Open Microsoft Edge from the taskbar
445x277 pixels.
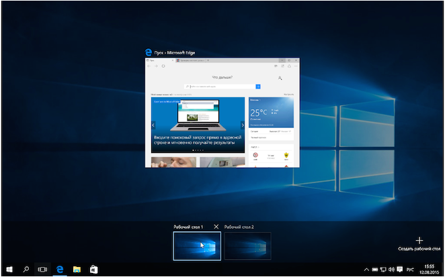[60, 270]
